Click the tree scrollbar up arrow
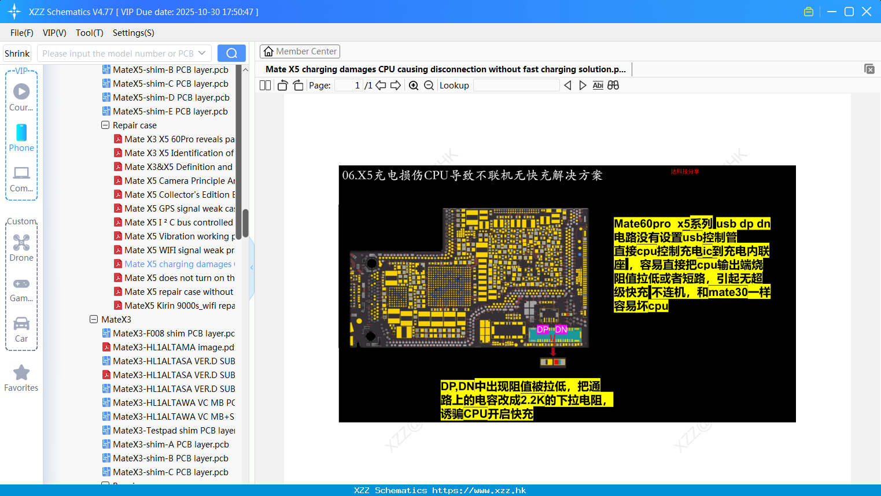Screen dimensions: 881x496 [245, 70]
